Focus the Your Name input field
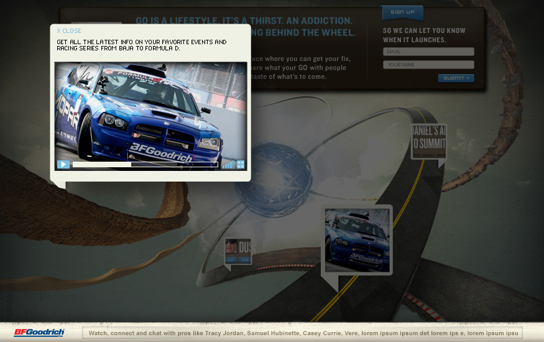 pyautogui.click(x=428, y=65)
